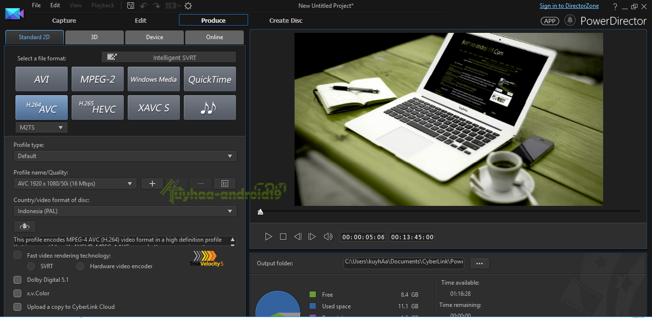Image resolution: width=652 pixels, height=318 pixels.
Task: Click the remove profile minus button
Action: [201, 184]
